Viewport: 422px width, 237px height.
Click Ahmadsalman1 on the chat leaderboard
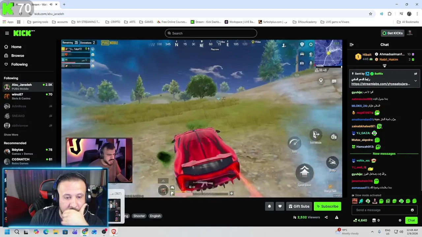pyautogui.click(x=392, y=54)
